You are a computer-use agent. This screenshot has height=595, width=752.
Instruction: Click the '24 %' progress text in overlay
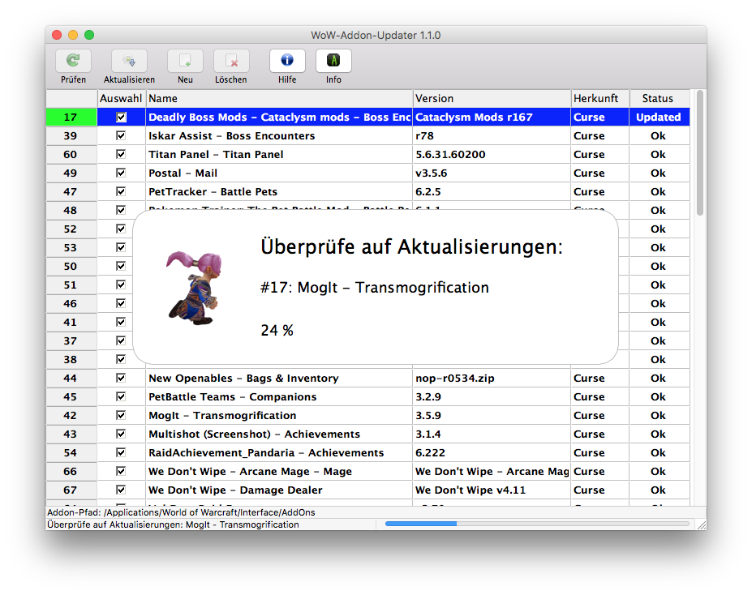277,330
